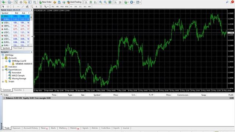Toggle the Market Watch panel icon
Screen dimensions: 235x132
click(16, 2)
